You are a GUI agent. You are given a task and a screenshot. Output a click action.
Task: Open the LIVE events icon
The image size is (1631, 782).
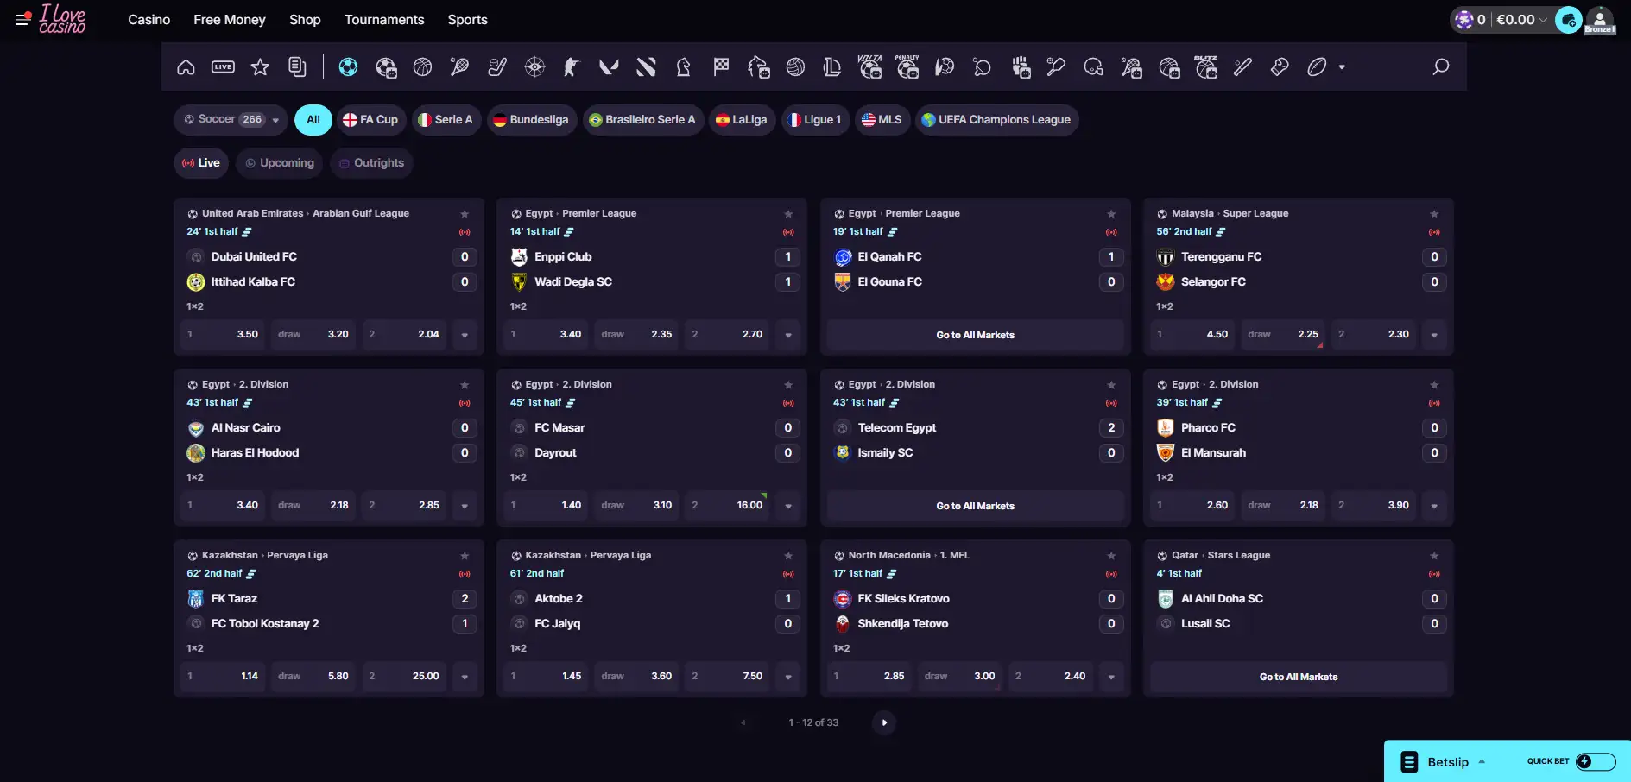[x=223, y=67]
